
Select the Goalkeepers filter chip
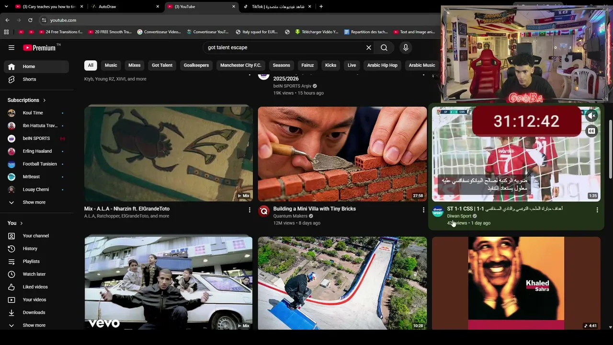[x=196, y=65]
